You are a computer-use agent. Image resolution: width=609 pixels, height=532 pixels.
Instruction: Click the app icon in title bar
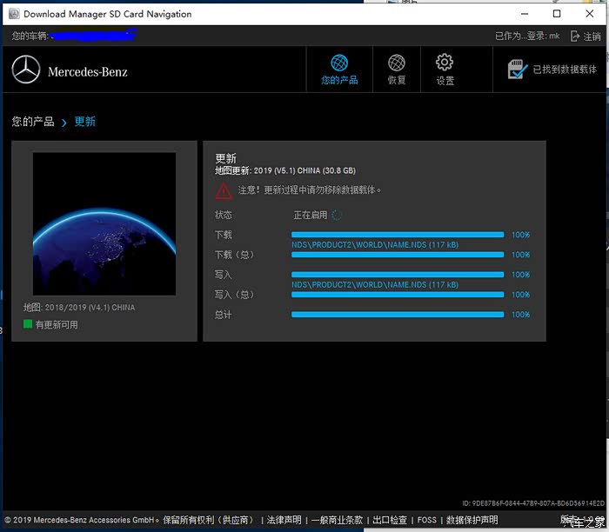click(13, 14)
